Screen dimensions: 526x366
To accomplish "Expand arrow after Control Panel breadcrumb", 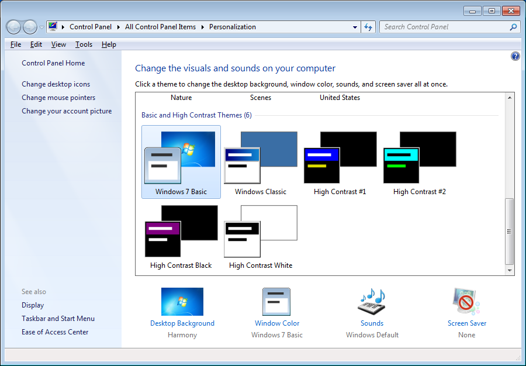I will point(119,27).
